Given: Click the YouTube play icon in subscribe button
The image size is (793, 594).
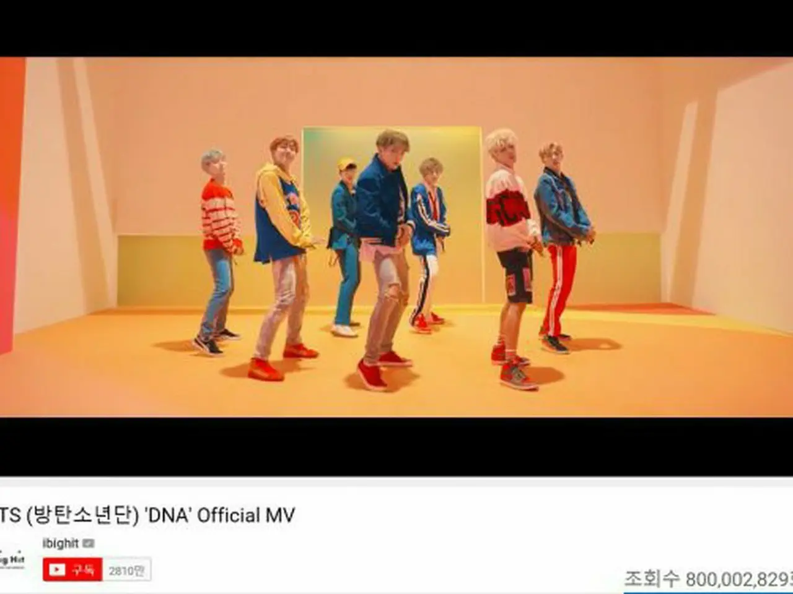Looking at the screenshot, I should [57, 570].
